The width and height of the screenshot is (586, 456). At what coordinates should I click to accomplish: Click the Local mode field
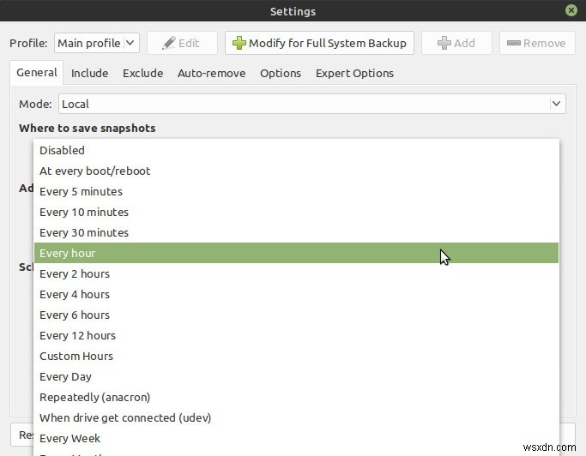[x=312, y=104]
